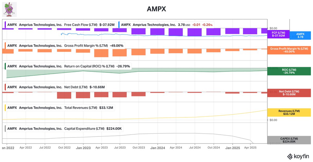Click the -26.79% return on capital value
The image size is (313, 162).
pyautogui.click(x=123, y=66)
